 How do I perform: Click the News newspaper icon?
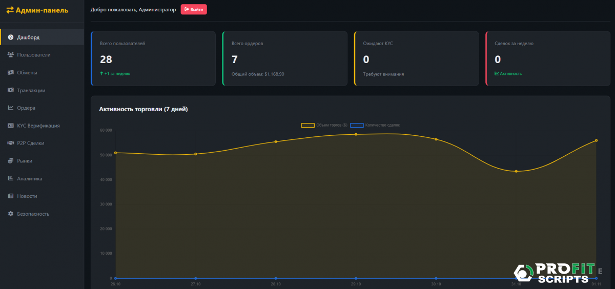pyautogui.click(x=11, y=196)
